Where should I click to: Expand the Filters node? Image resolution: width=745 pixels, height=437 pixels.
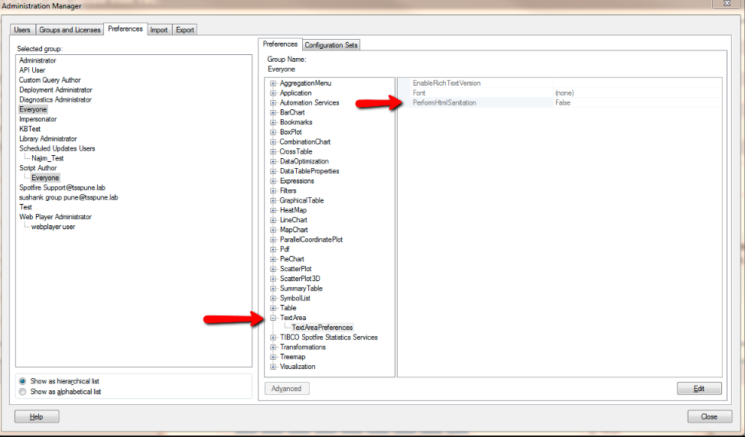273,191
